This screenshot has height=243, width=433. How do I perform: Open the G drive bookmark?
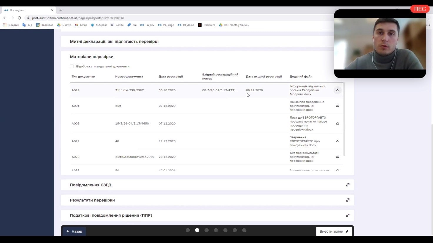click(64, 25)
